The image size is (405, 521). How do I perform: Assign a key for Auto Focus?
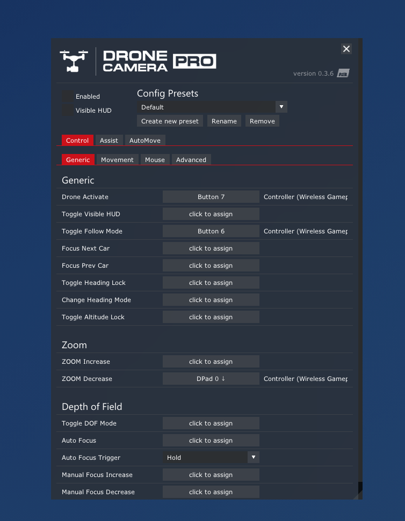point(211,441)
